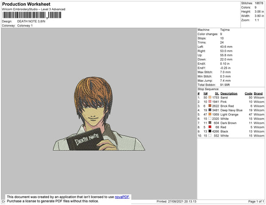The image size is (266, 205).
Task: Click the Height 3.06 in value
Action: tap(259, 11)
